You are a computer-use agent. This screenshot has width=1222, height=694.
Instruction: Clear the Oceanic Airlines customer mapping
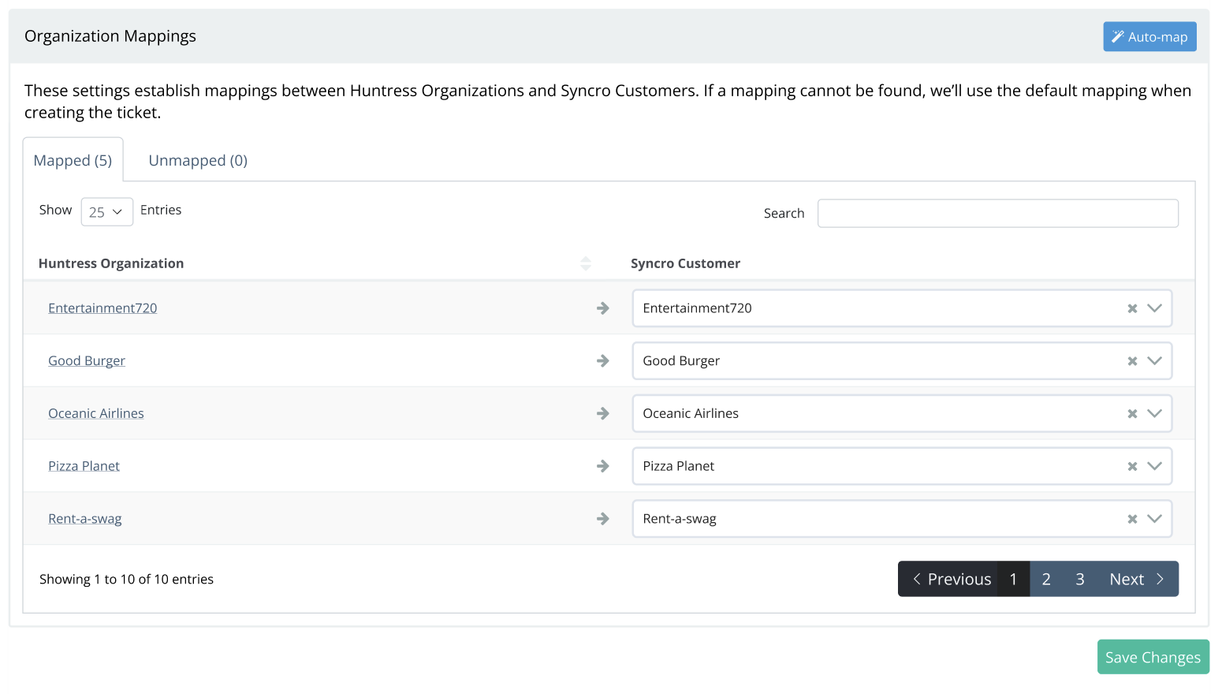(x=1132, y=414)
